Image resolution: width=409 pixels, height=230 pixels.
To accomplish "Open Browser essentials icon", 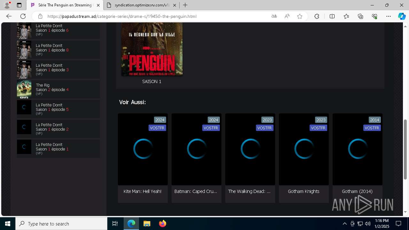I will [374, 16].
